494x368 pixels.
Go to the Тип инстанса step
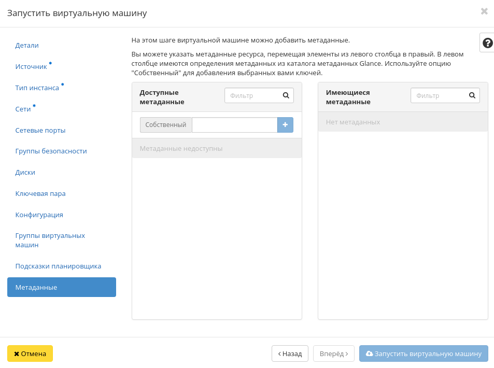(37, 88)
